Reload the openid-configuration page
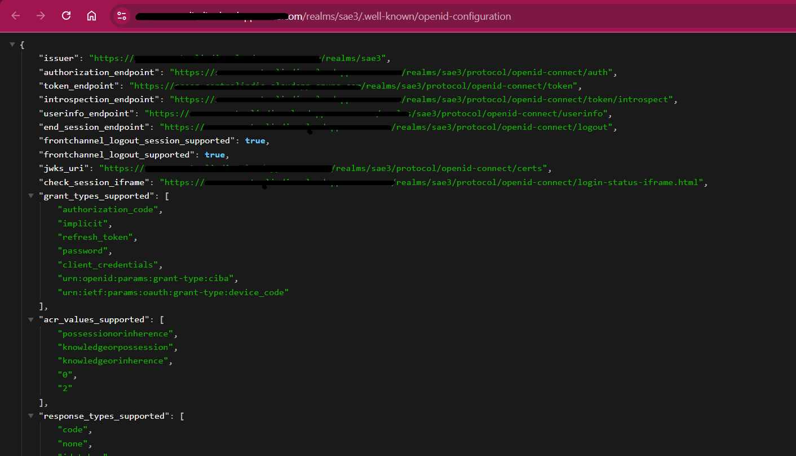 (x=66, y=16)
